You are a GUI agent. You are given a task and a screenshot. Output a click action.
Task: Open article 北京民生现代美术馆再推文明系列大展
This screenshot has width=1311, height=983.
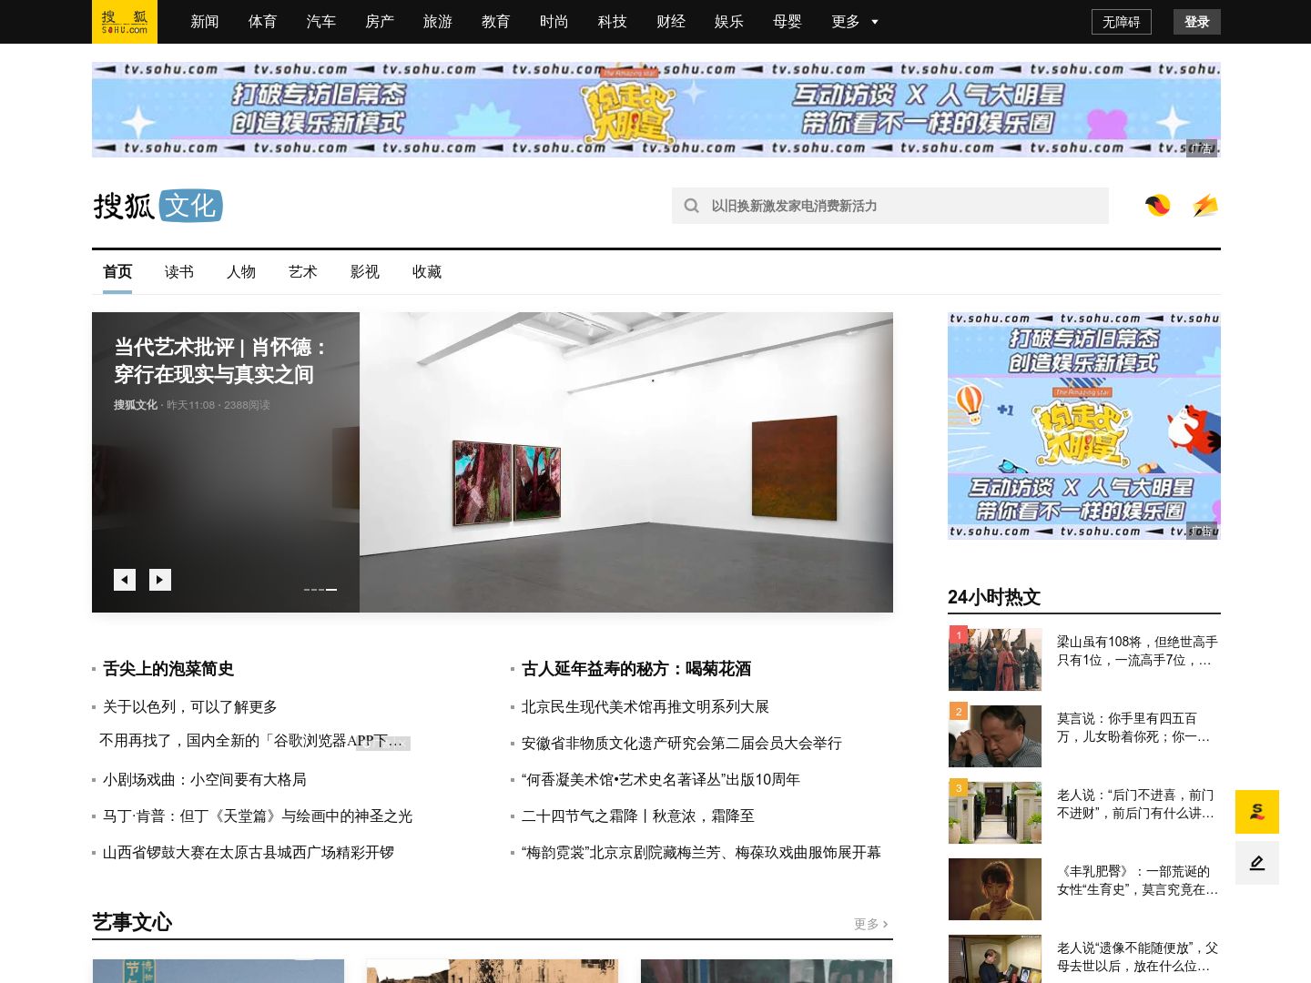tap(645, 707)
